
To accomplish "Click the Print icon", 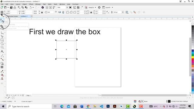I will [15, 7].
